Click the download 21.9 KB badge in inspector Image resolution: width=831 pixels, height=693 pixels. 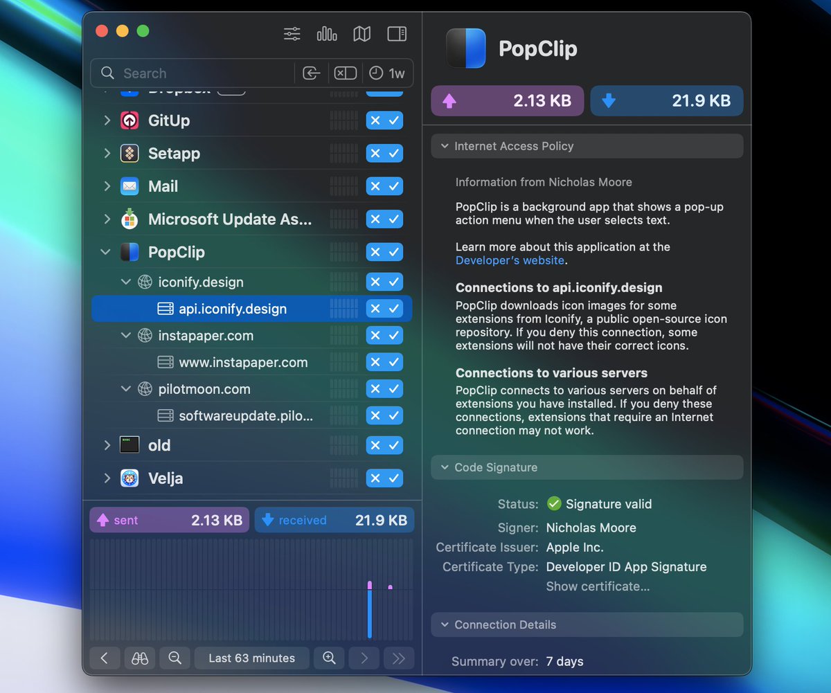click(667, 100)
